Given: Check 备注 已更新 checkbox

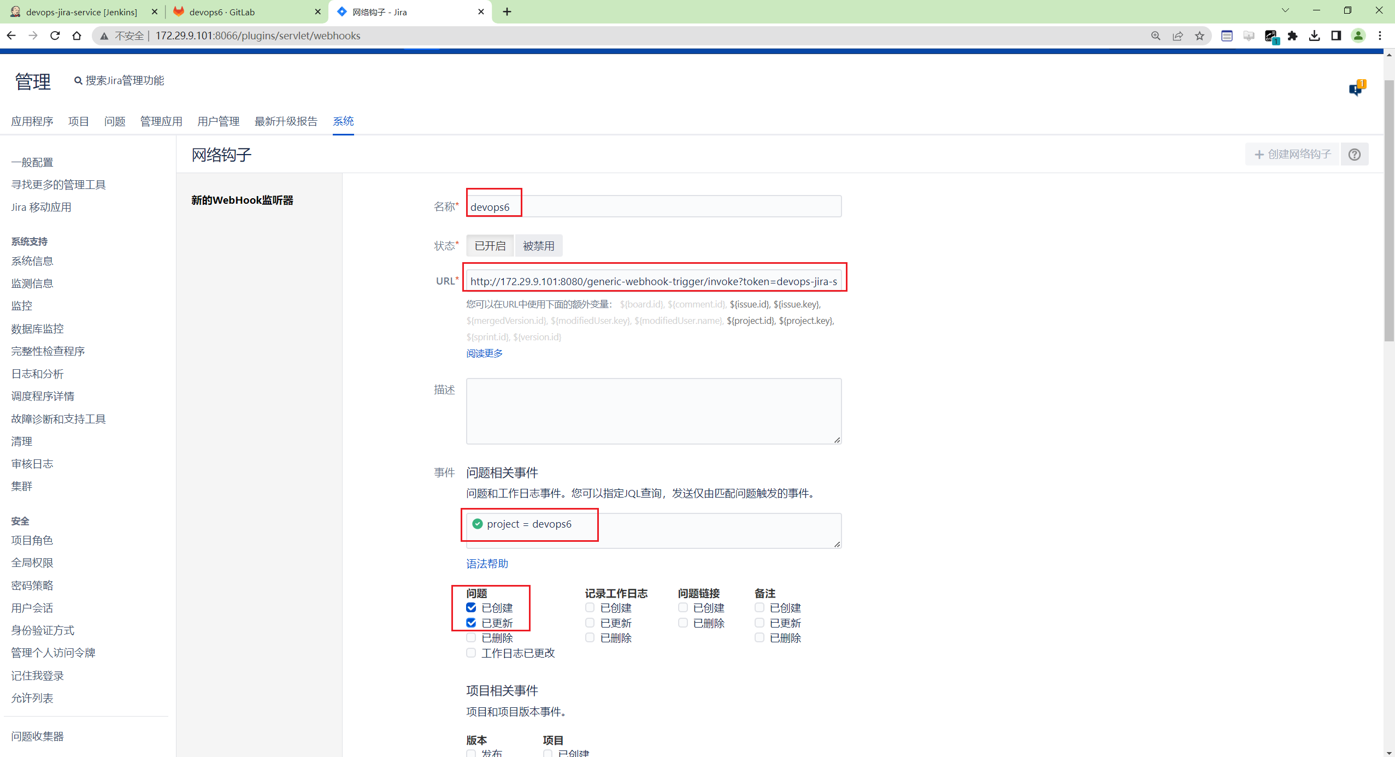Looking at the screenshot, I should coord(759,623).
